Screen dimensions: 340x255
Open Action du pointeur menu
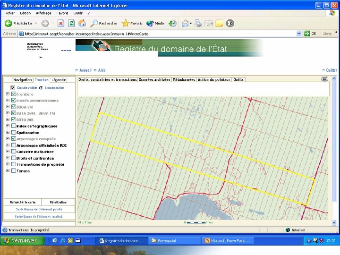214,80
